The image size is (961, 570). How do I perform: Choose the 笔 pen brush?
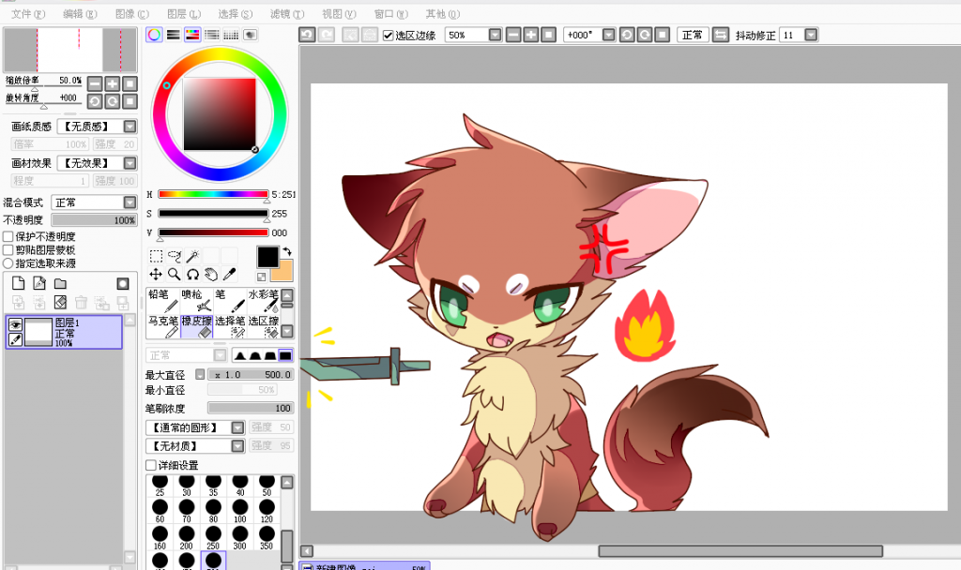click(x=229, y=301)
